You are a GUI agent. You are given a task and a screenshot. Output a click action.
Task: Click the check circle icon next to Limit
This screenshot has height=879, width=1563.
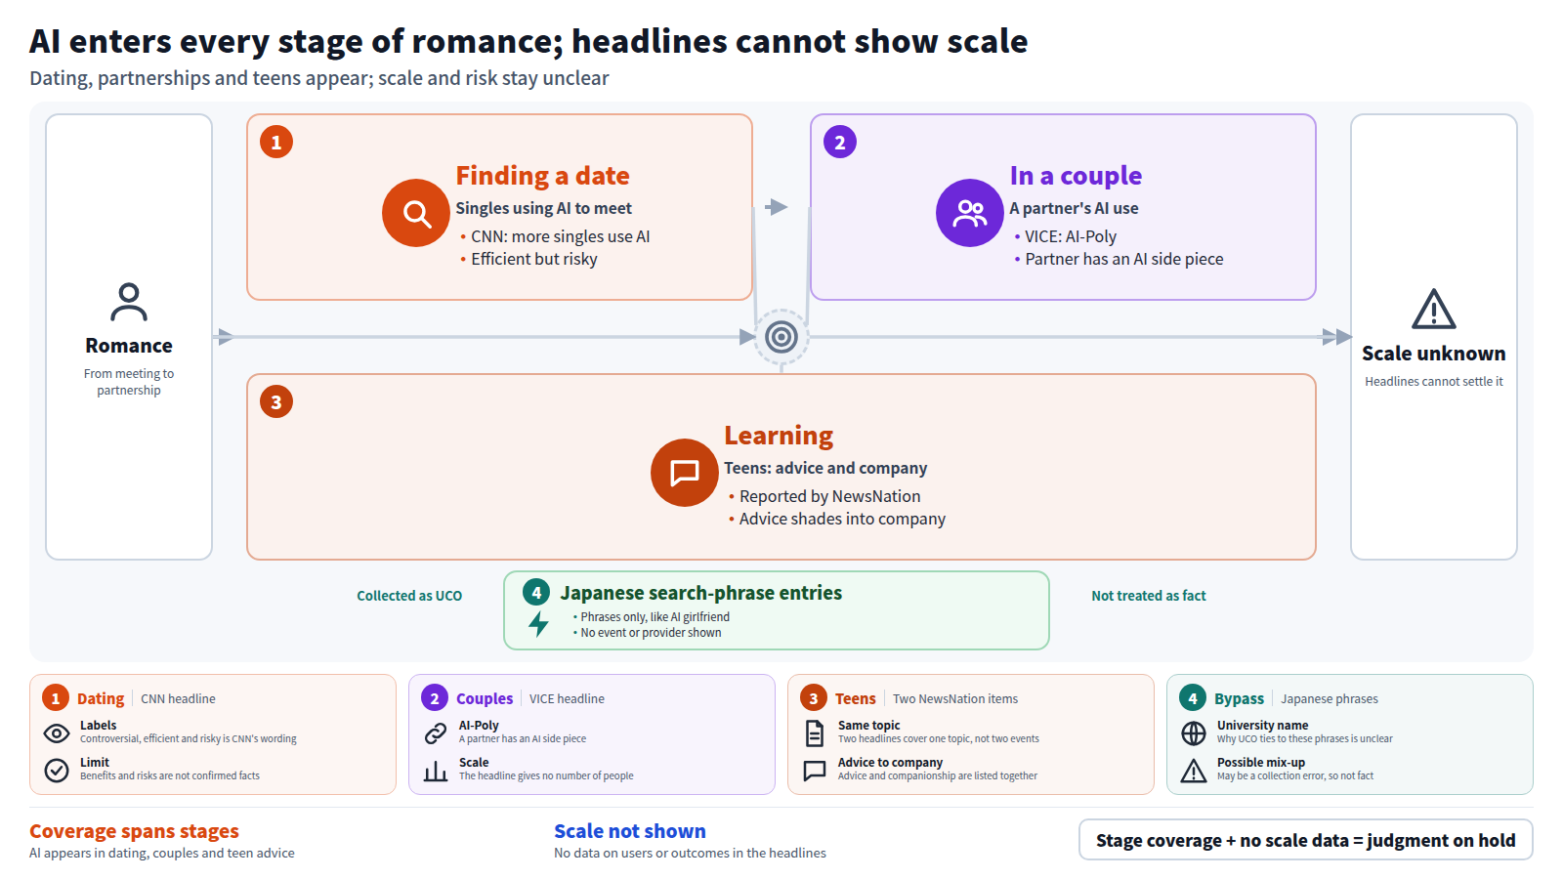coord(57,771)
